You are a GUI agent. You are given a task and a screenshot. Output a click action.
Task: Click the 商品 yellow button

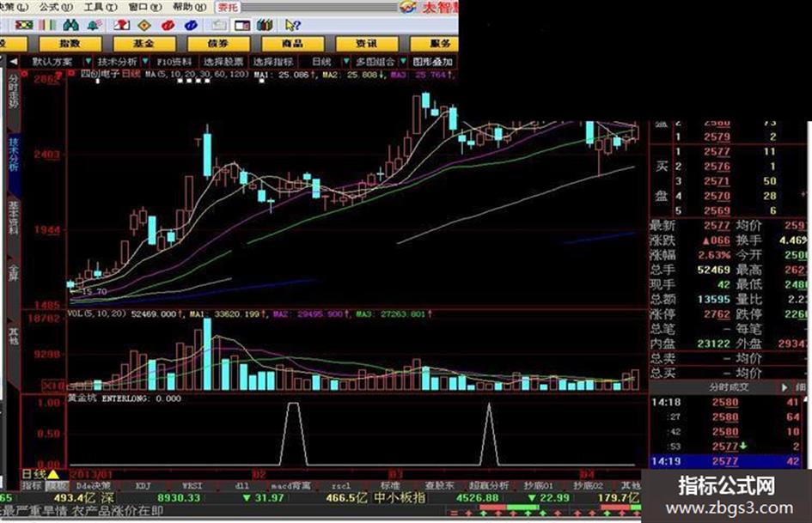point(293,44)
